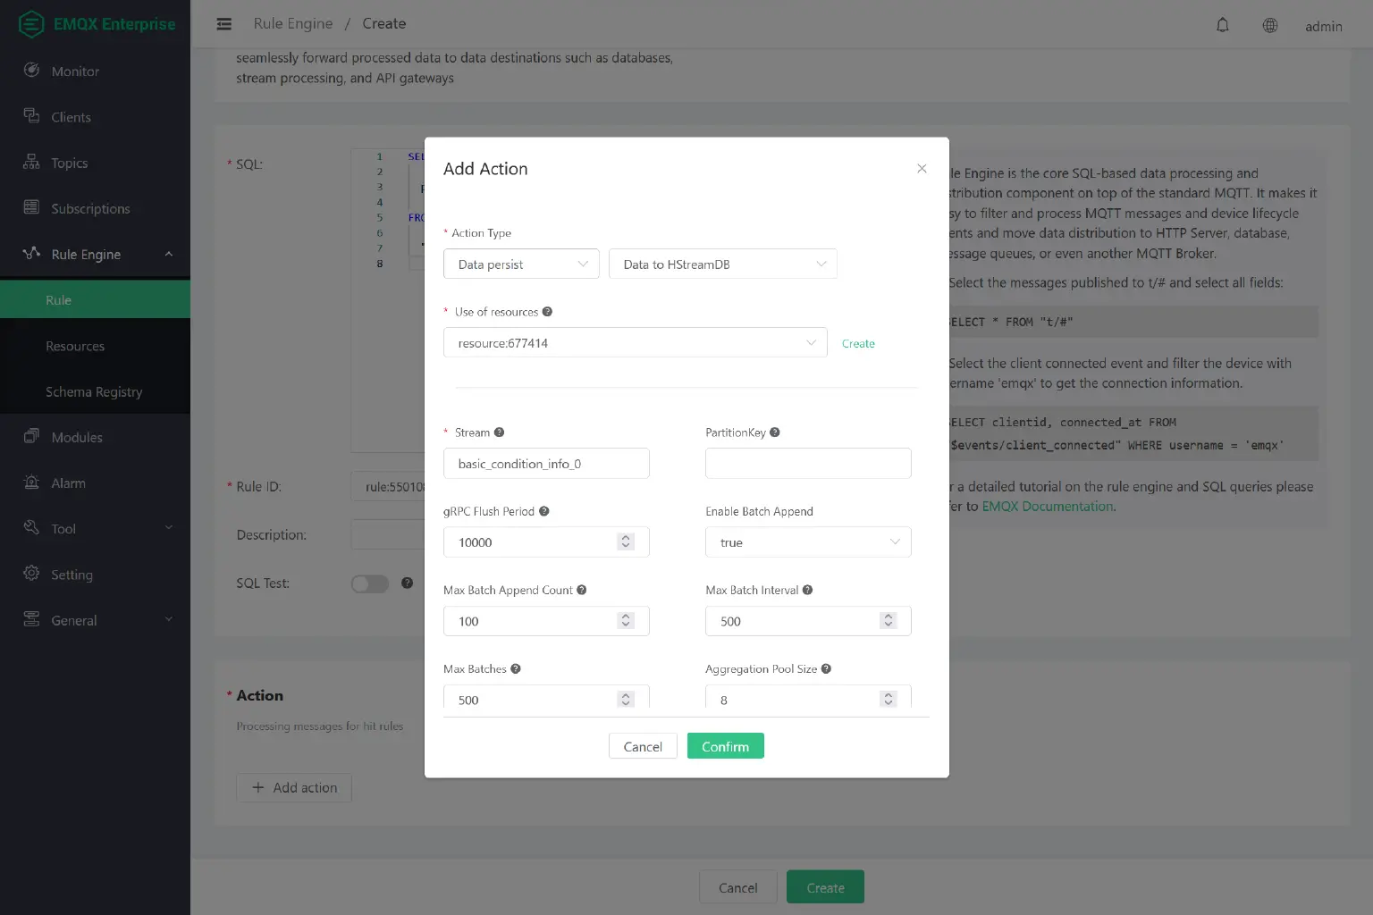Click help icon beside Max Batch Interval

click(x=807, y=590)
